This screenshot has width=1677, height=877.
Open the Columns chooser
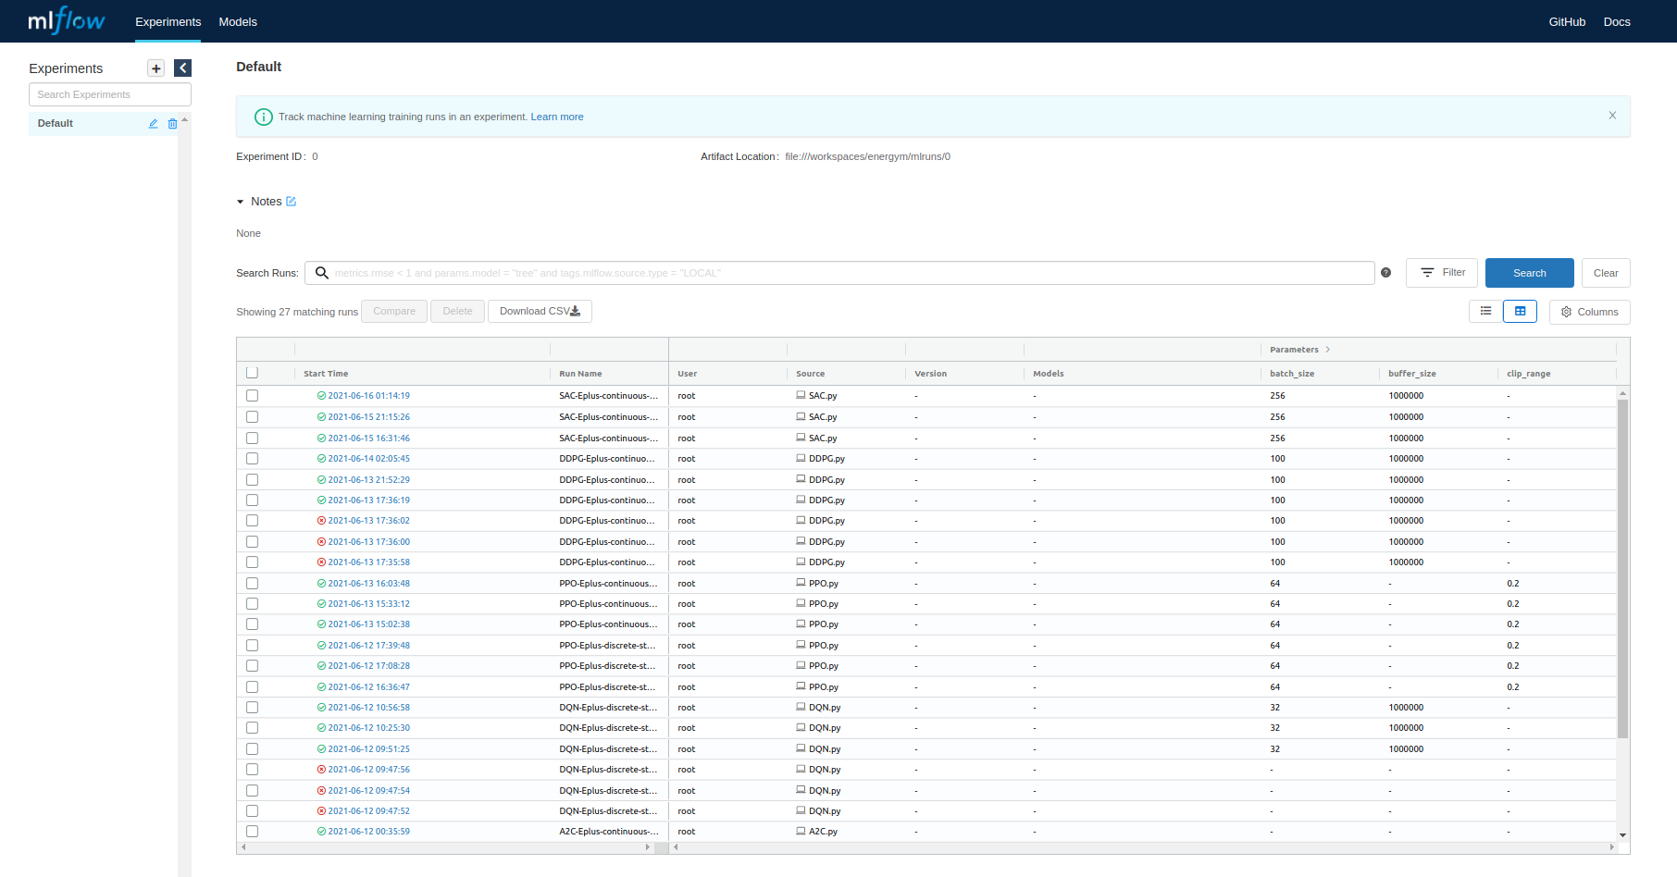tap(1589, 312)
